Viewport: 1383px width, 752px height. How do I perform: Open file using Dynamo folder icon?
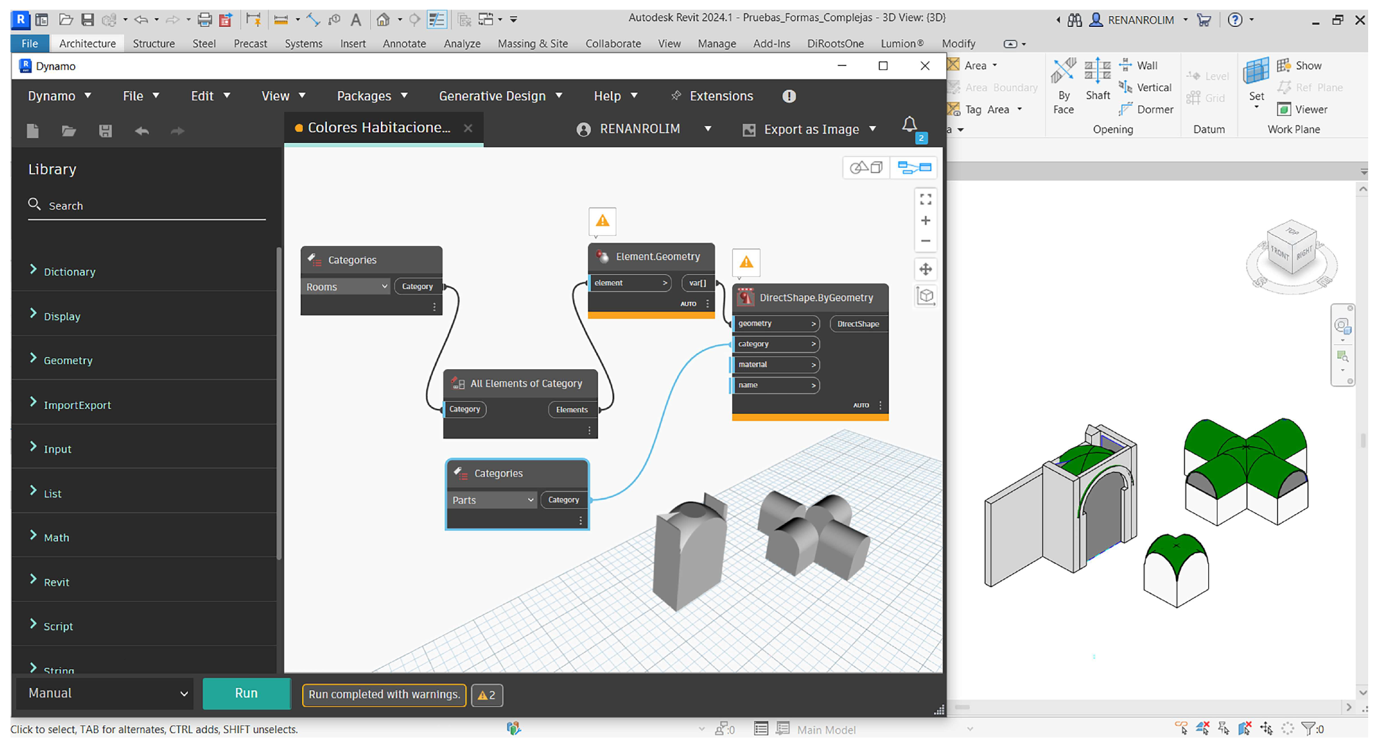point(69,131)
